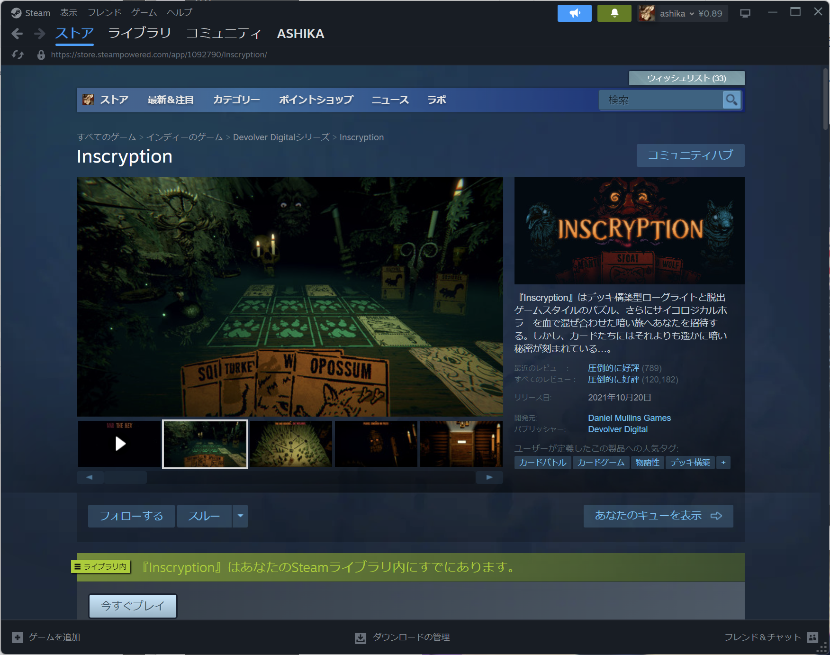Viewport: 830px width, 655px height.
Task: Open カテゴリー store menu
Action: (236, 100)
